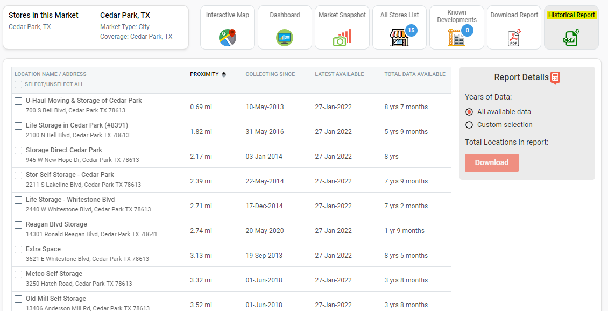Screen dimensions: 608x311
Task: Click the 15 badge on All Stores List
Action: 411,30
